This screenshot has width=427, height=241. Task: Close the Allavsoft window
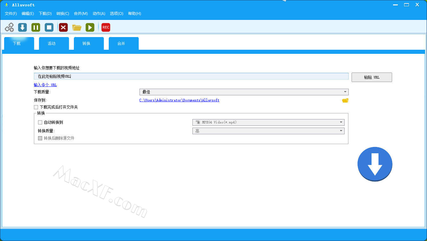418,5
